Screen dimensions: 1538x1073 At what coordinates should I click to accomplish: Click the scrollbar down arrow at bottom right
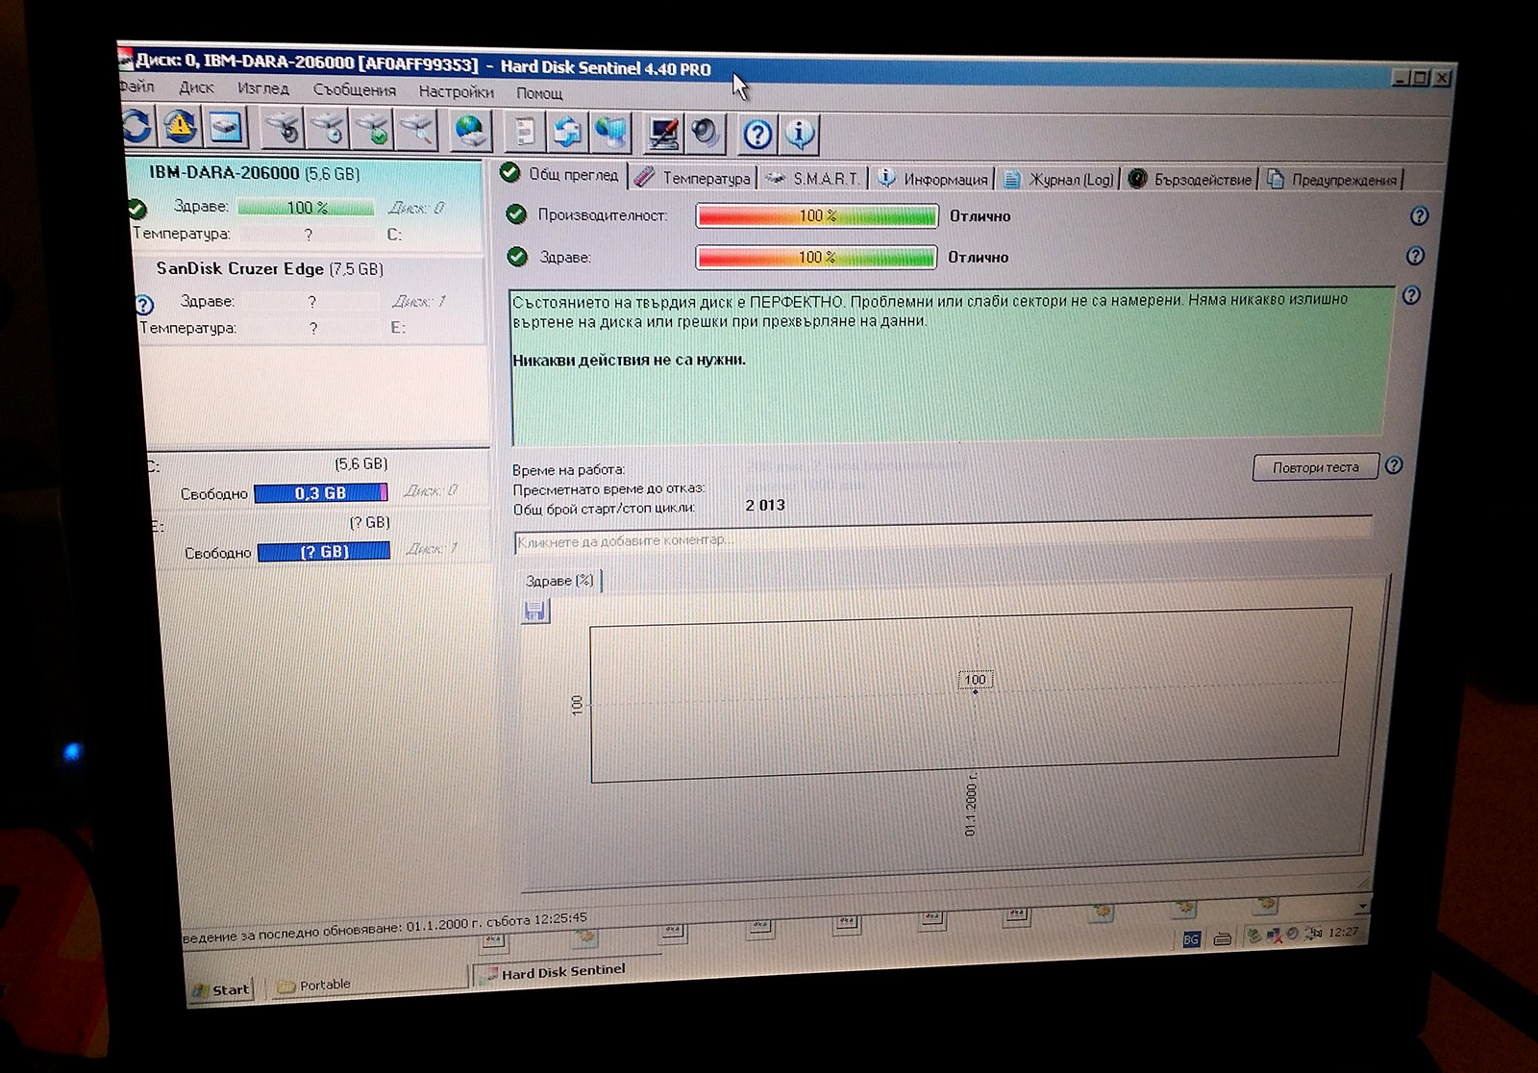tap(1362, 906)
